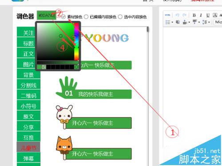This screenshot has height=166, width=222.
Task: Open the bulleted list dropdown arrow
Action: point(172,22)
